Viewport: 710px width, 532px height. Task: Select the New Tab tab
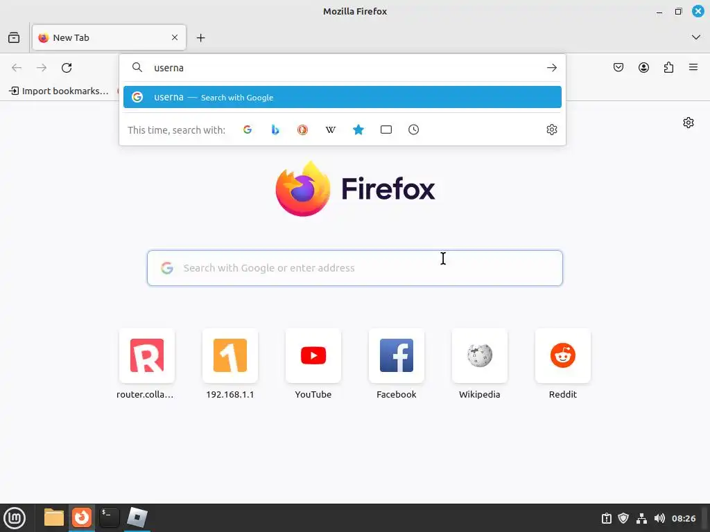(109, 37)
